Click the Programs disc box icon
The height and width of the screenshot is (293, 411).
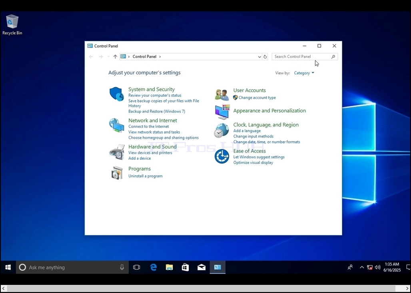[x=117, y=173]
